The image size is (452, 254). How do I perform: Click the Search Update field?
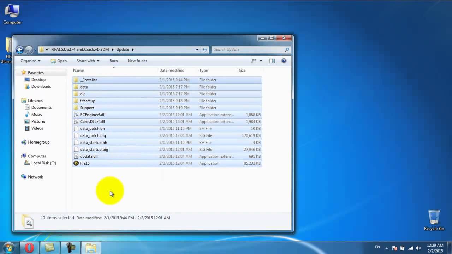click(x=251, y=50)
